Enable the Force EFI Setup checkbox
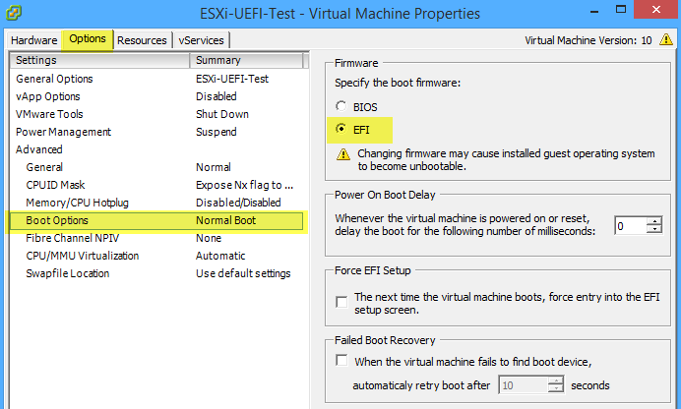The width and height of the screenshot is (681, 409). click(341, 300)
